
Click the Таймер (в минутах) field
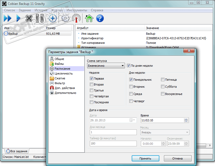click(x=113, y=143)
